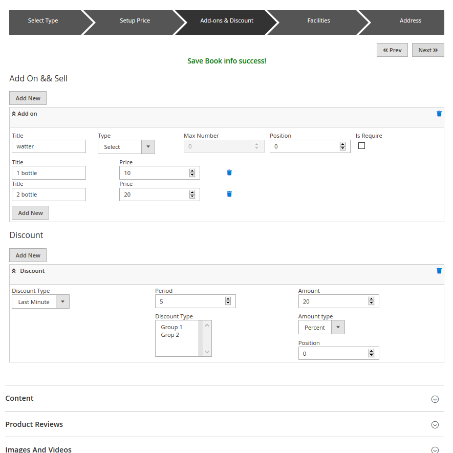Delete the Discount section with trash icon
The height and width of the screenshot is (453, 453).
[x=439, y=271]
